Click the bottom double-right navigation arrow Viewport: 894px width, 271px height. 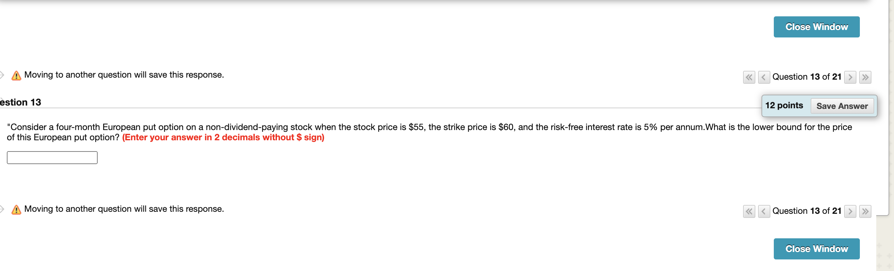pyautogui.click(x=866, y=211)
